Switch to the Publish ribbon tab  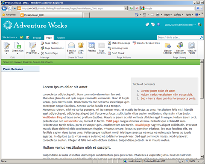coord(61,38)
